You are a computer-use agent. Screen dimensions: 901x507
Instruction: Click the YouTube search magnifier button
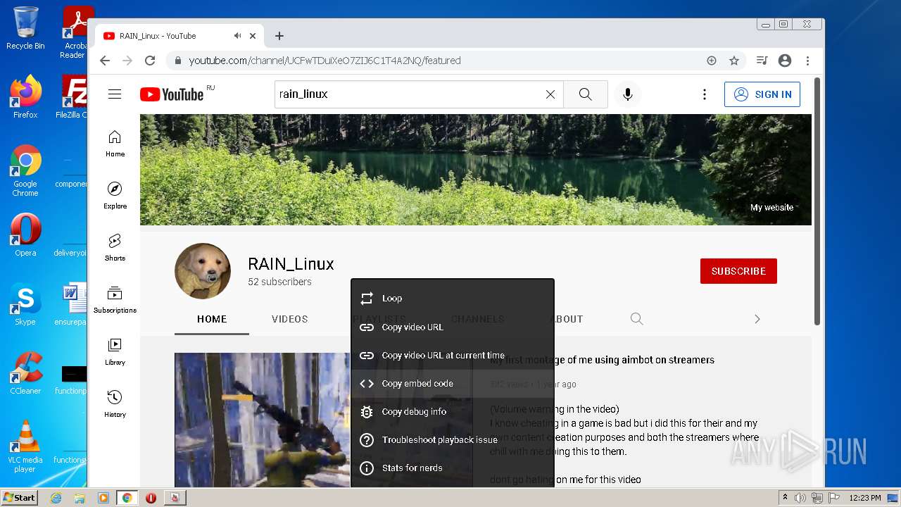click(x=586, y=94)
